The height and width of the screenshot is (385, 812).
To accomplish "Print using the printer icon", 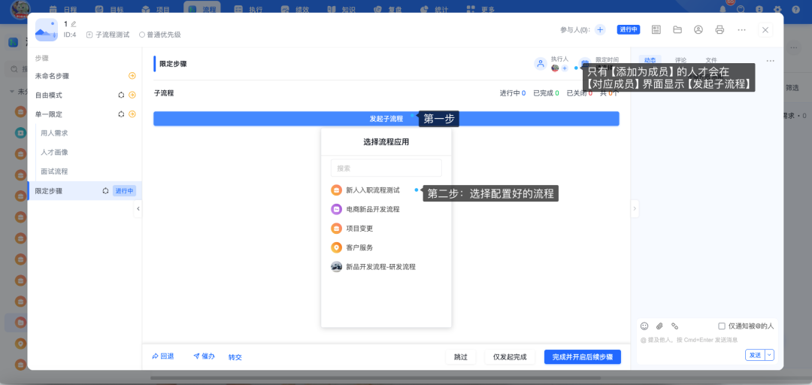I will [720, 29].
